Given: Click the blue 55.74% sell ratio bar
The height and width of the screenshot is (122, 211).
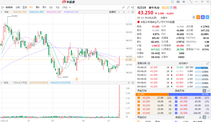Looking at the screenshot, I should (x=190, y=94).
